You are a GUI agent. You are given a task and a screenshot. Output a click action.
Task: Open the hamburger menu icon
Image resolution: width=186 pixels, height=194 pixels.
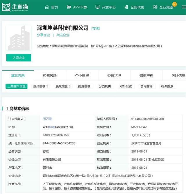pyautogui.click(x=184, y=7)
